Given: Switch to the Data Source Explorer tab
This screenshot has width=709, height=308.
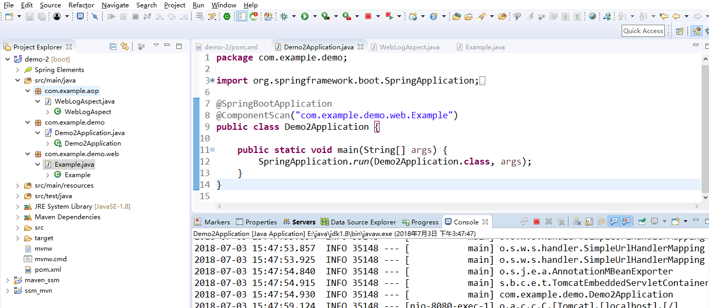Looking at the screenshot, I should pos(358,222).
